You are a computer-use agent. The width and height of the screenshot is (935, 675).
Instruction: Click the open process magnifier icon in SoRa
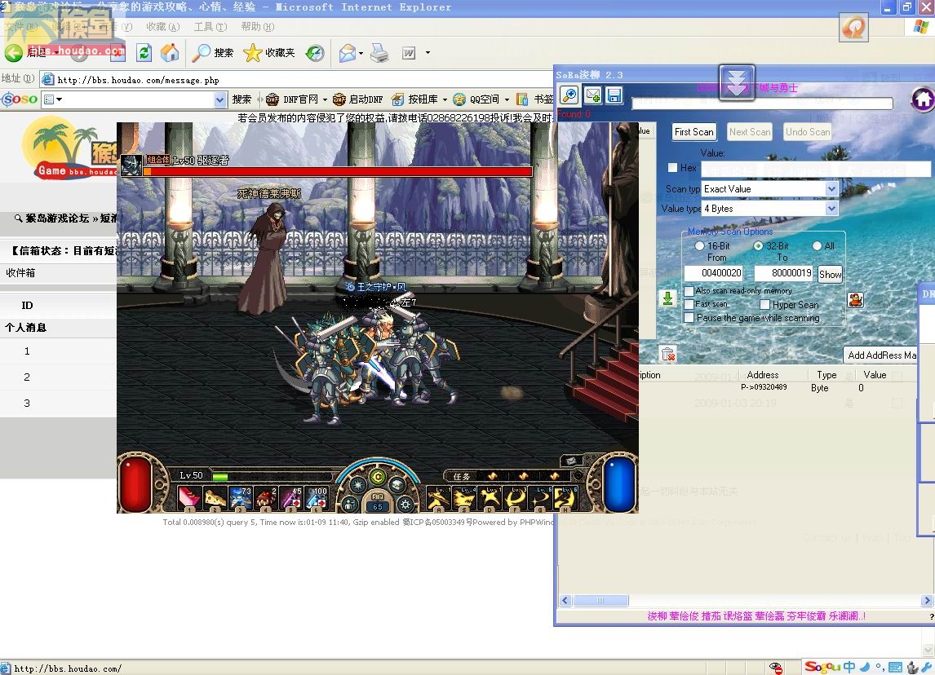[x=569, y=95]
